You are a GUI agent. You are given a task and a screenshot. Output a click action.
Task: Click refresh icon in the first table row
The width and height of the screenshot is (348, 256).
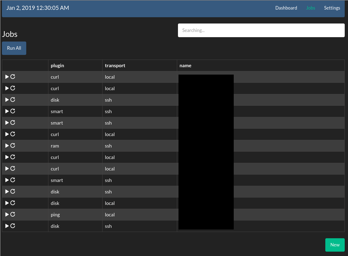pyautogui.click(x=13, y=77)
